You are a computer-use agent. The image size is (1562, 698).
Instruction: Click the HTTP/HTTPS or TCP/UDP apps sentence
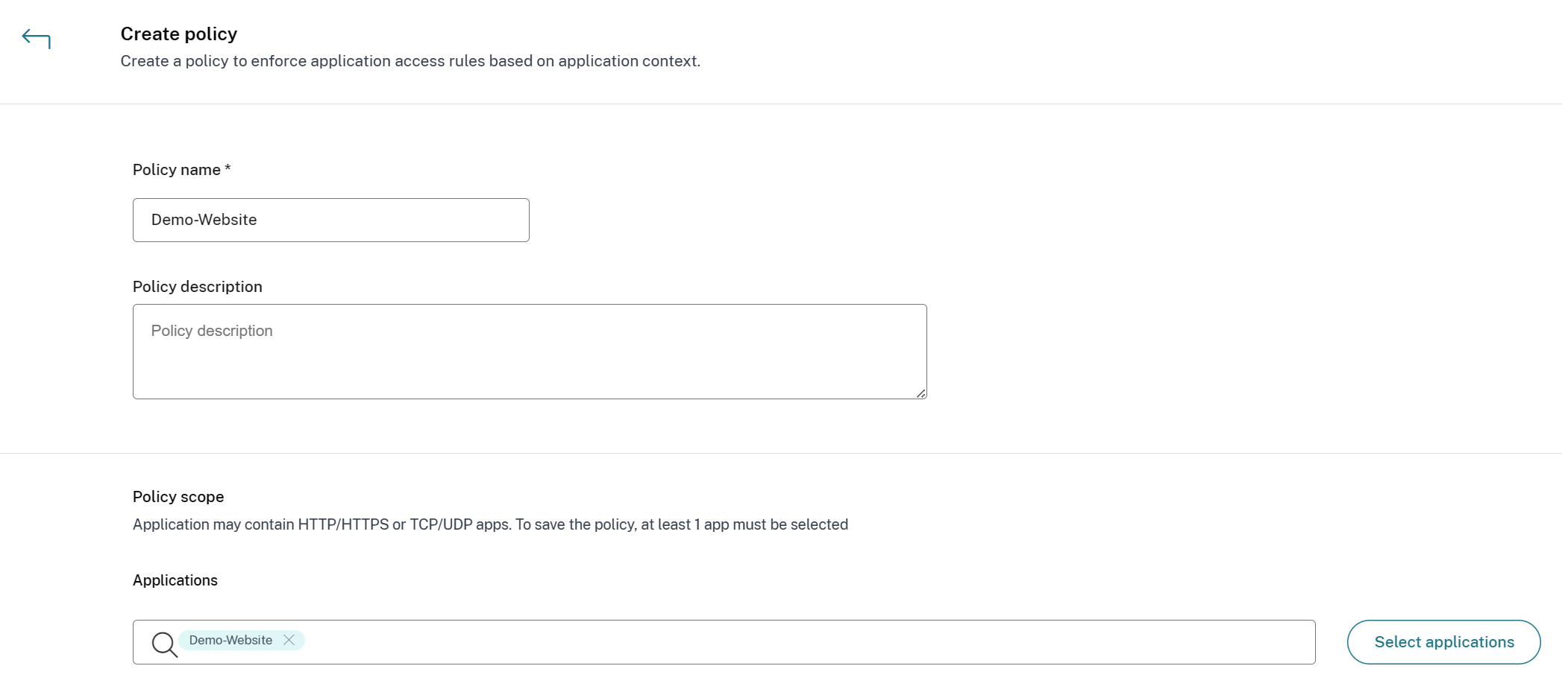pos(490,524)
